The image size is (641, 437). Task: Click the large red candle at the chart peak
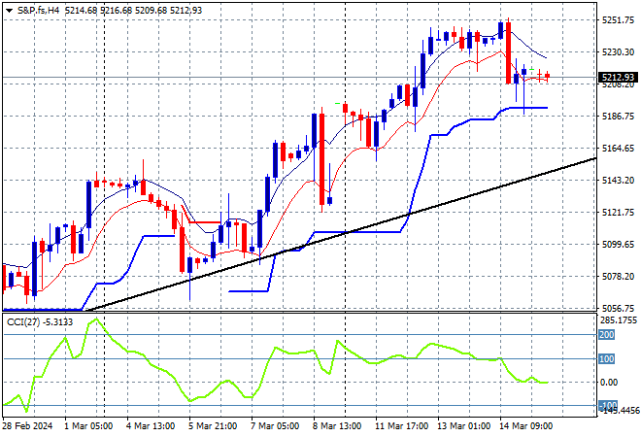tap(508, 51)
